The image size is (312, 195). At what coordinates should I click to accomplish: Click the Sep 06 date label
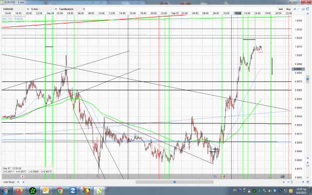(x=50, y=13)
